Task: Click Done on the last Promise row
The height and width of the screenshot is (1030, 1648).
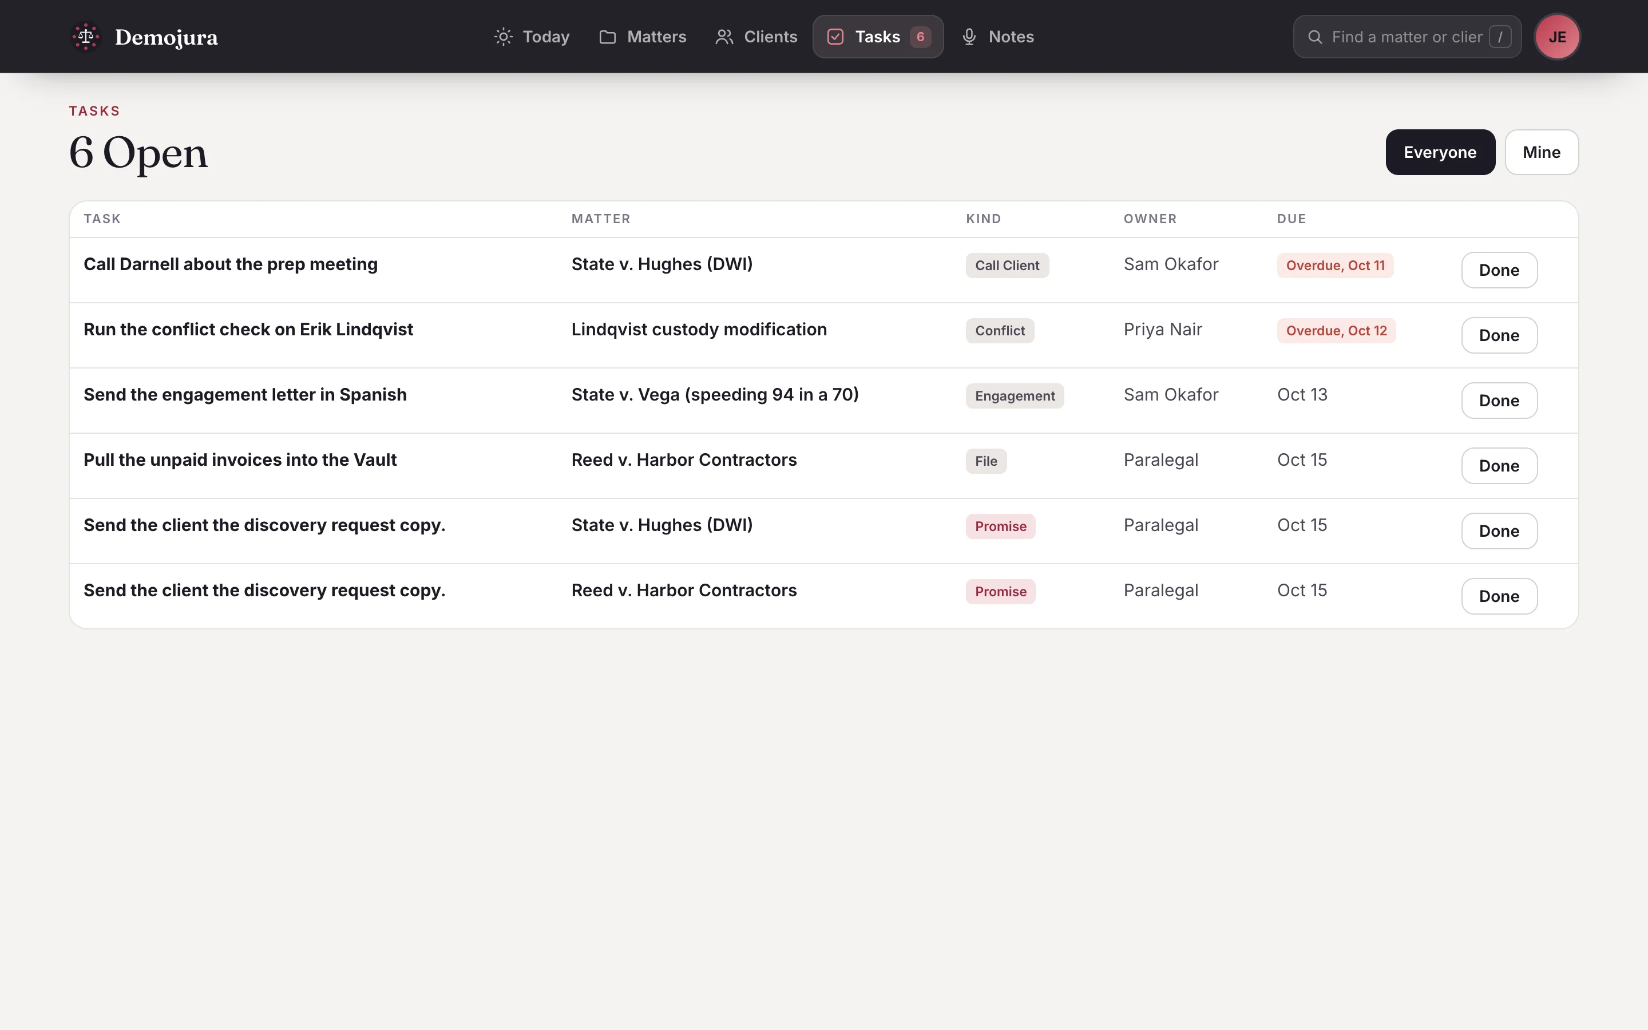Action: pos(1499,596)
